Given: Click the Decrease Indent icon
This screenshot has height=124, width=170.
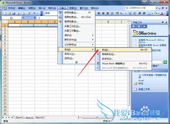Looking at the screenshot, I should (140, 13).
